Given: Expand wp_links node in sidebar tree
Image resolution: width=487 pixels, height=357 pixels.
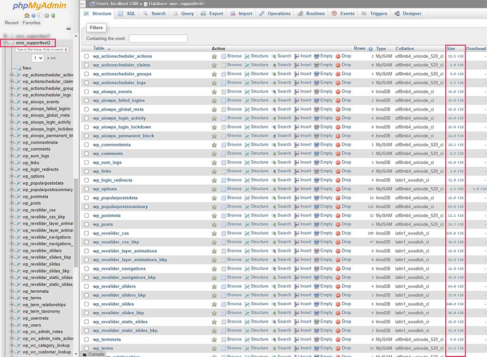Looking at the screenshot, I should pos(12,163).
